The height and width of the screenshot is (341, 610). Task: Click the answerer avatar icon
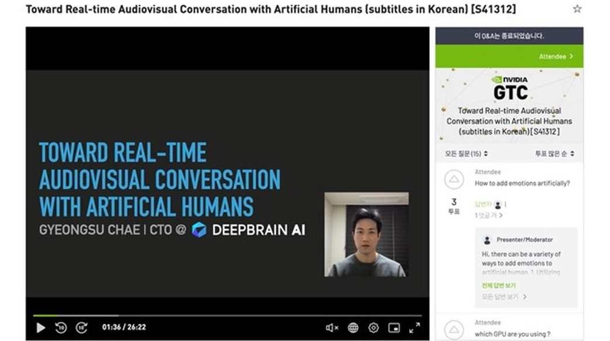(x=498, y=205)
